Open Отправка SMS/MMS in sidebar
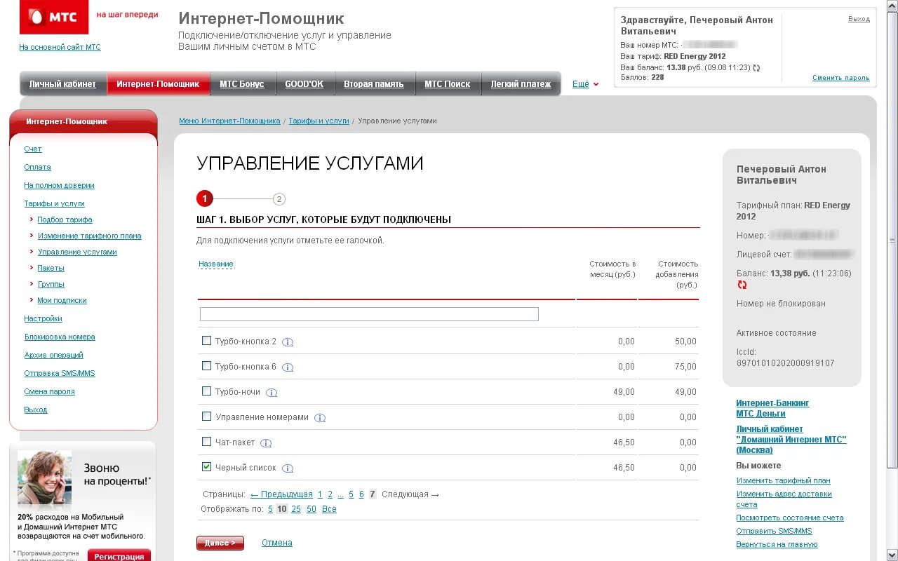The image size is (898, 561). pyautogui.click(x=60, y=373)
